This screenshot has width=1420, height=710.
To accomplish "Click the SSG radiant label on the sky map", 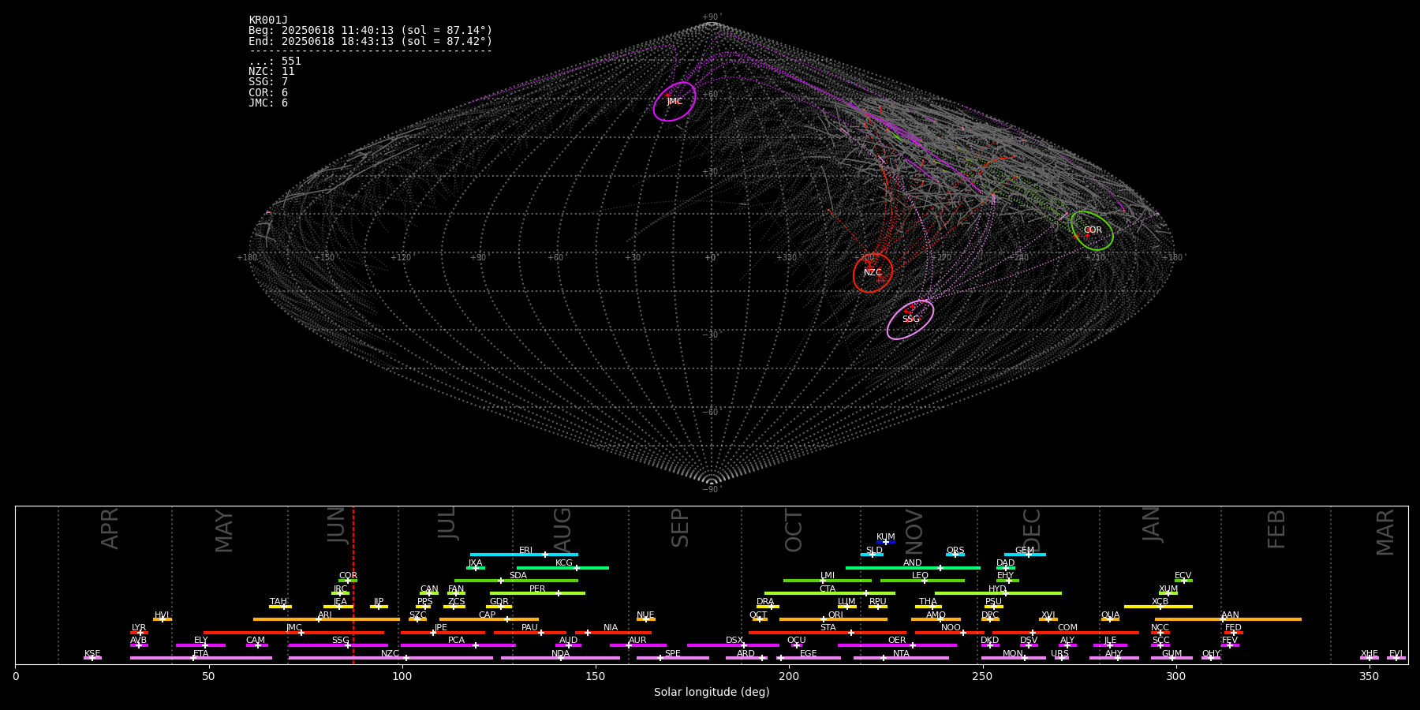I will point(910,319).
